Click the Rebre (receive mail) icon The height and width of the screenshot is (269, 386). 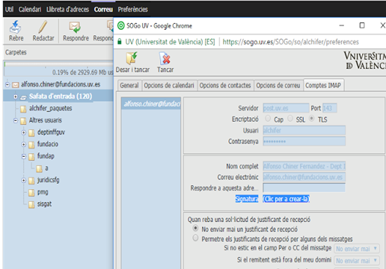(x=16, y=27)
